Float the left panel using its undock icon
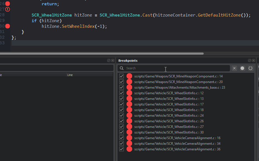Screen dimensions: 259x161 (109, 61)
